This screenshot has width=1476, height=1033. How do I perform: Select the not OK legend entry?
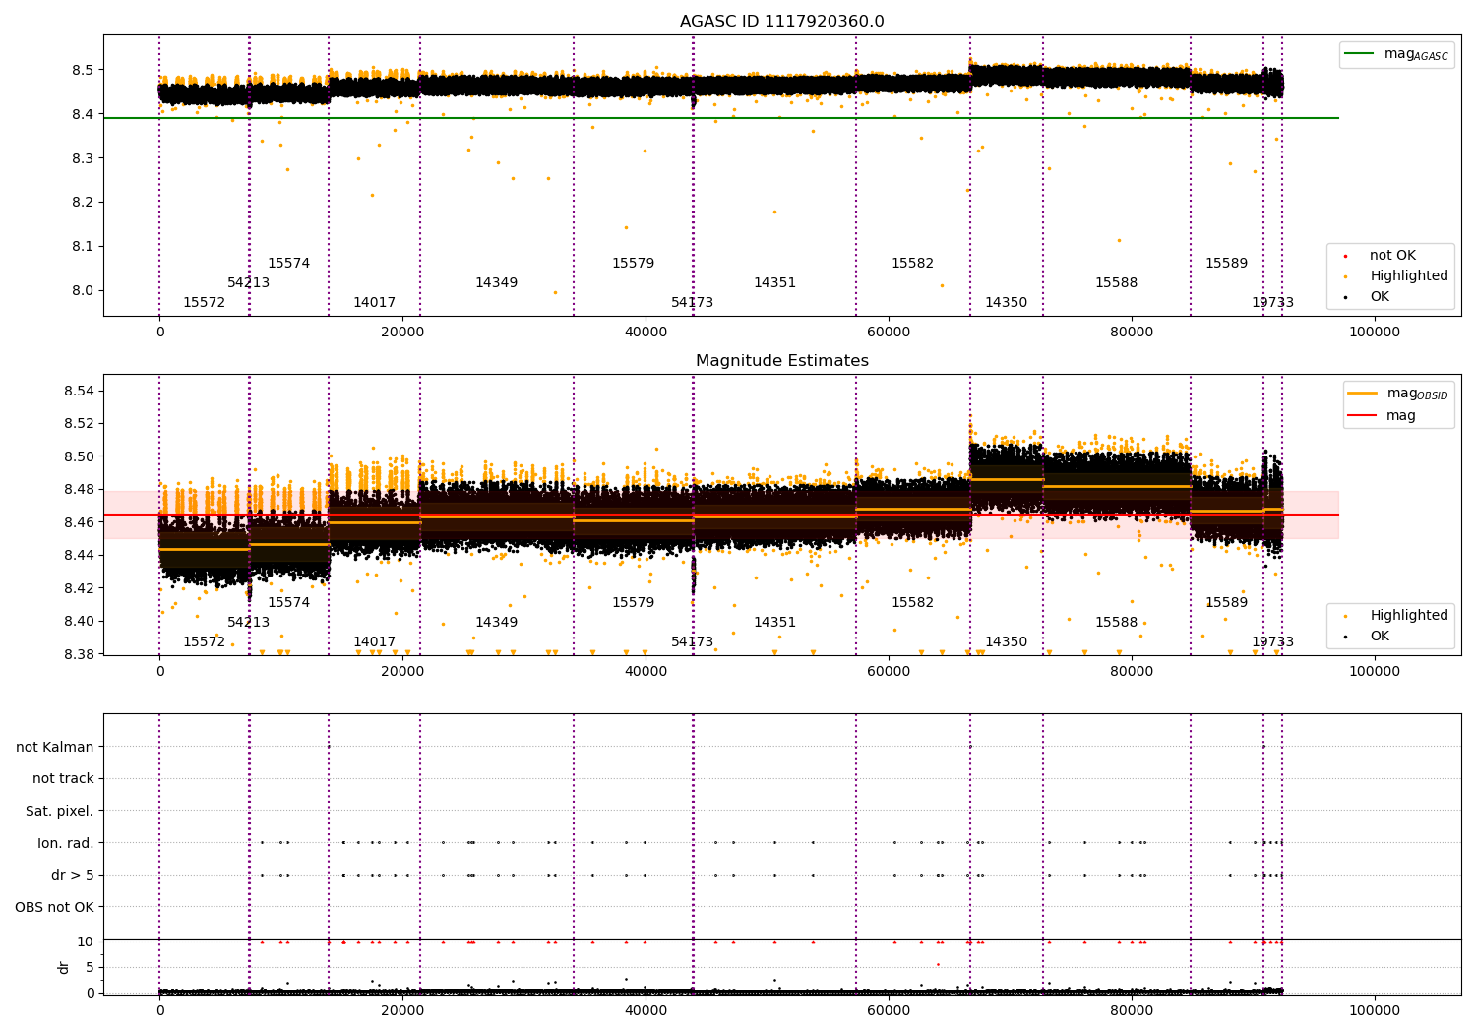click(1392, 256)
